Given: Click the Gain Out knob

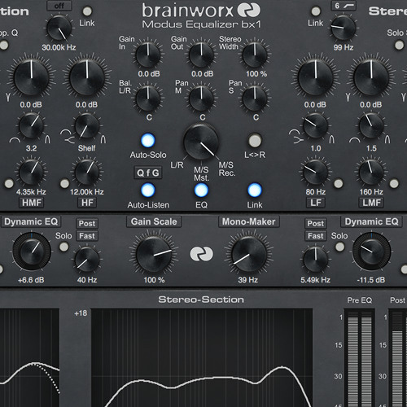Looking at the screenshot, I should (x=201, y=55).
